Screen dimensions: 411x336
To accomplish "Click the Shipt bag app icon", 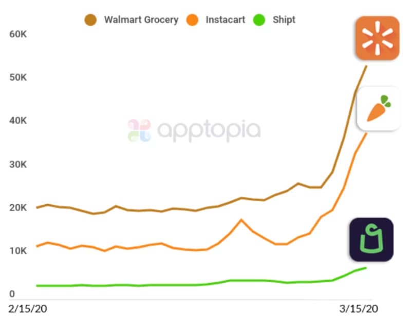I will [x=371, y=240].
